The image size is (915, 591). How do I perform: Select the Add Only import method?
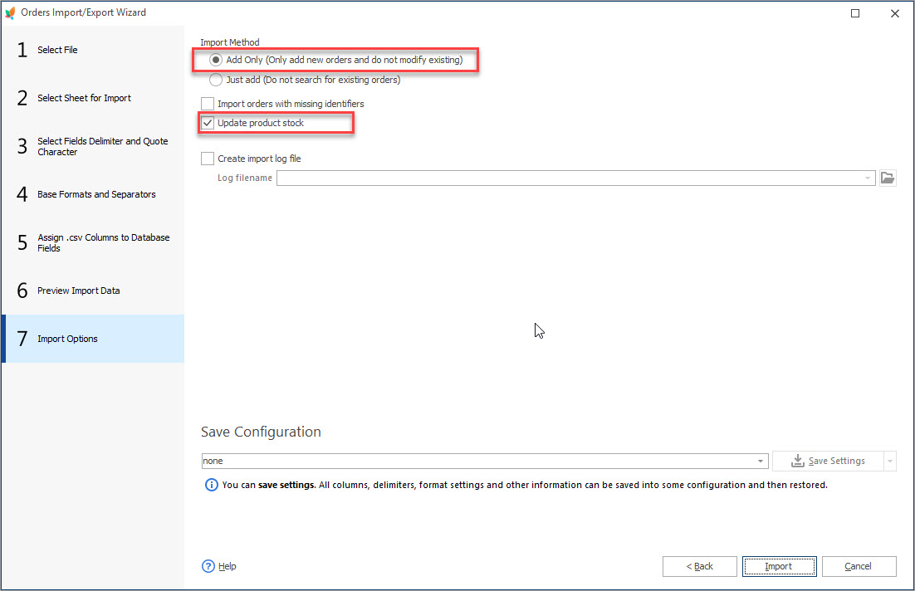[216, 60]
